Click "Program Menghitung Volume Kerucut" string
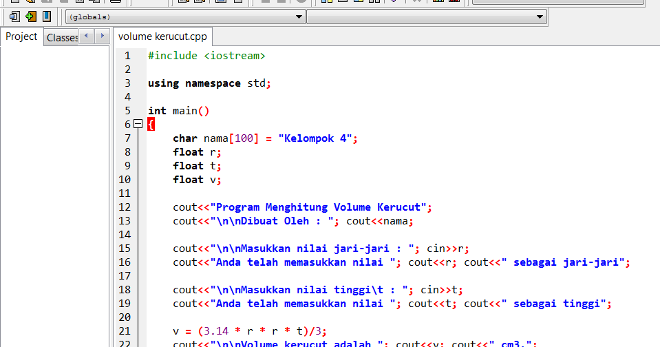 tap(318, 207)
